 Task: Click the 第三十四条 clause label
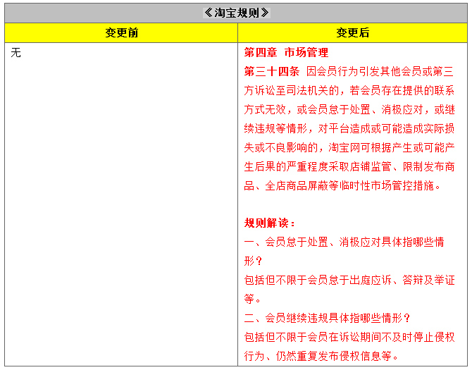[x=271, y=72]
